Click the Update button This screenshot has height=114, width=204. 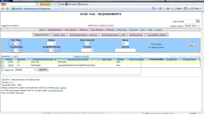tap(43, 70)
